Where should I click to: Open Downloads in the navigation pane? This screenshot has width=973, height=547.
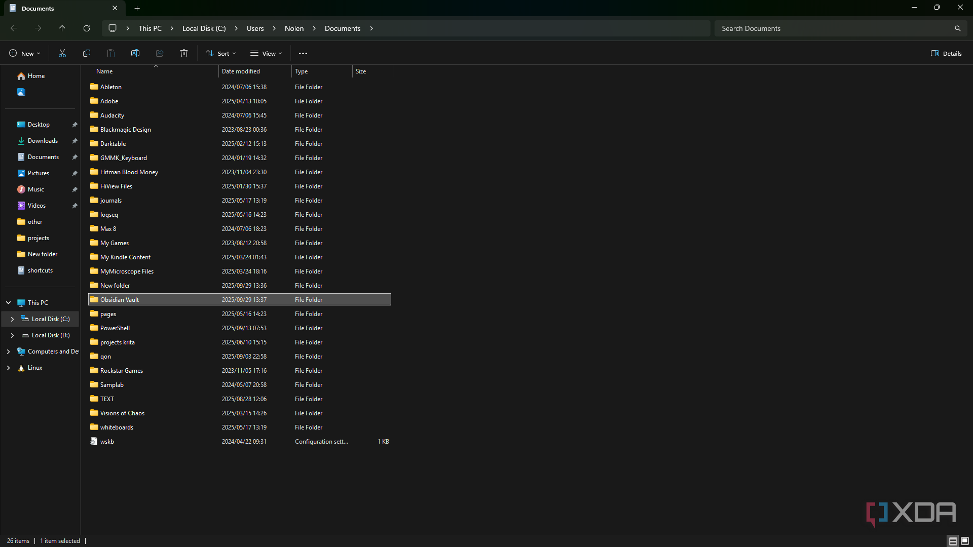[38, 141]
